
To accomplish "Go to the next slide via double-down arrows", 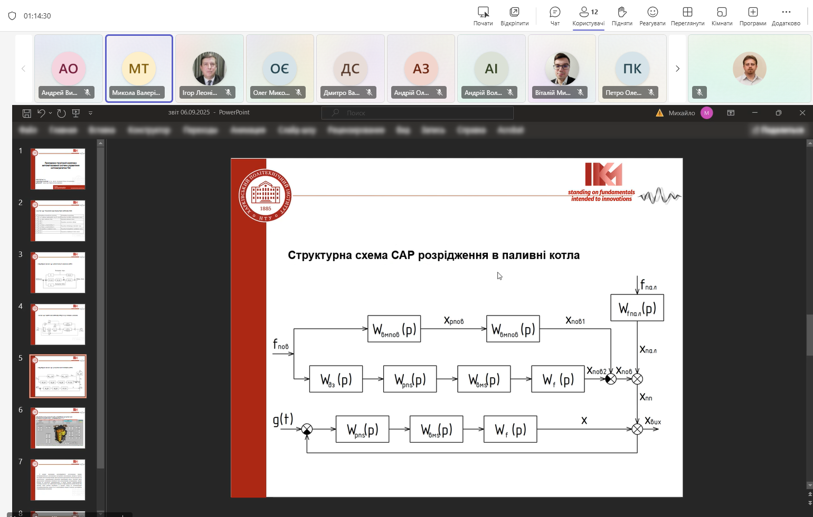I will [x=810, y=503].
